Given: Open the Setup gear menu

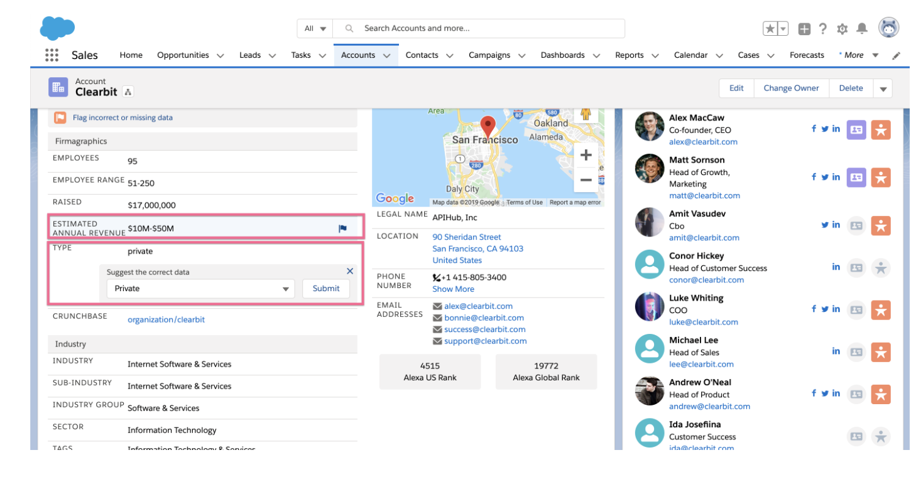Looking at the screenshot, I should pyautogui.click(x=842, y=28).
